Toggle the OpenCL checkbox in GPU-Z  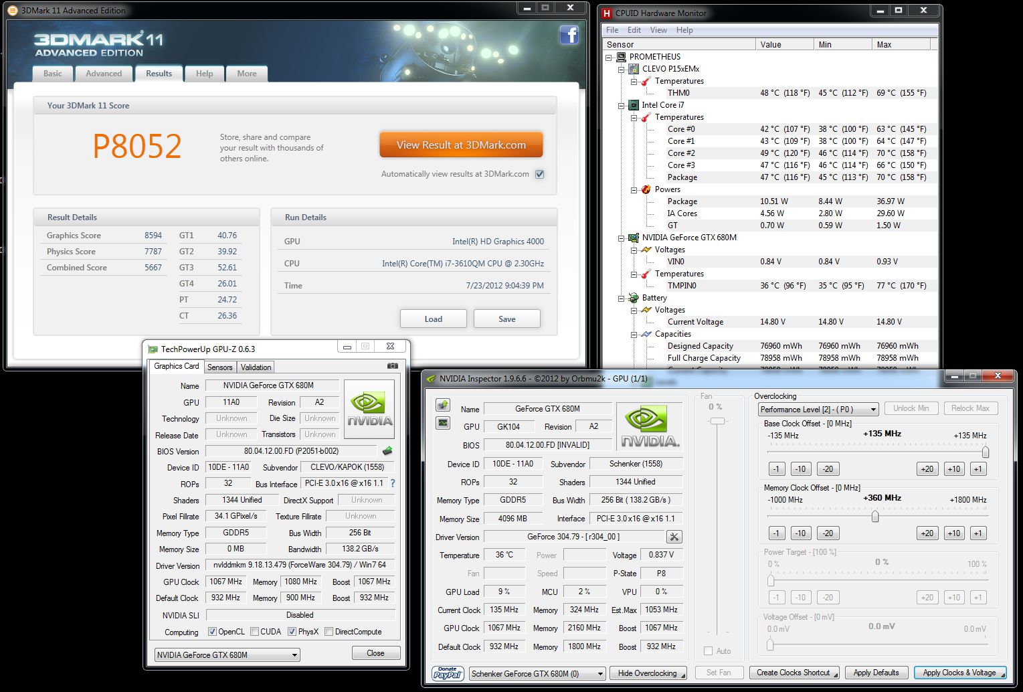pos(212,631)
